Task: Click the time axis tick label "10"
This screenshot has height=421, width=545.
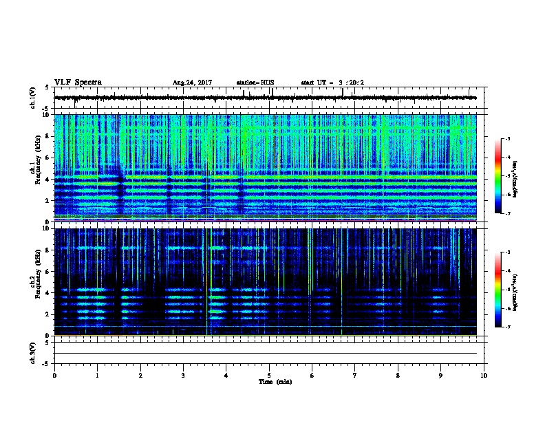Action: click(484, 375)
